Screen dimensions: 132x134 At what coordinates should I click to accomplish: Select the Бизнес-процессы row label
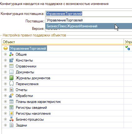coord(30,119)
